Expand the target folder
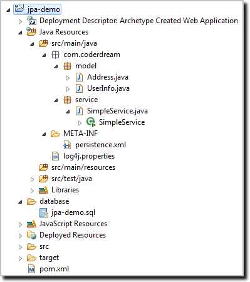The width and height of the screenshot is (250, 282). point(20,258)
